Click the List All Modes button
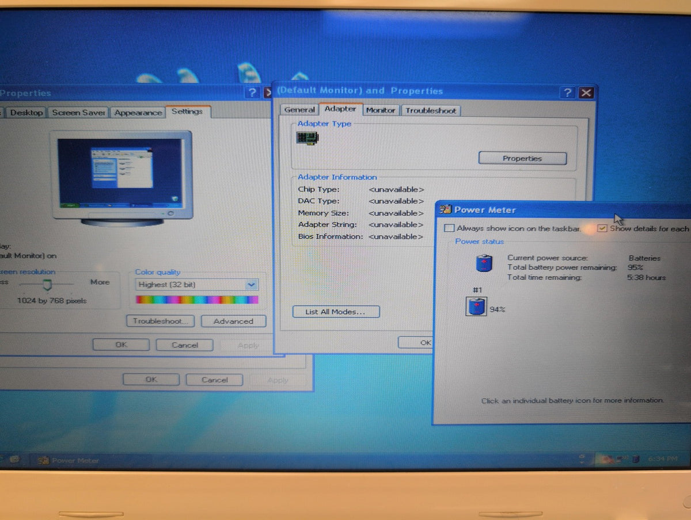The width and height of the screenshot is (691, 520). click(x=335, y=312)
